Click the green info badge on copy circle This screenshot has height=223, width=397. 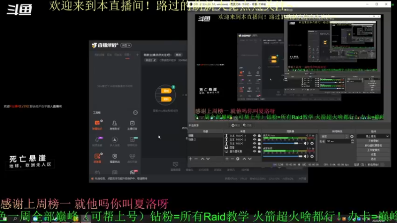pyautogui.click(x=173, y=87)
